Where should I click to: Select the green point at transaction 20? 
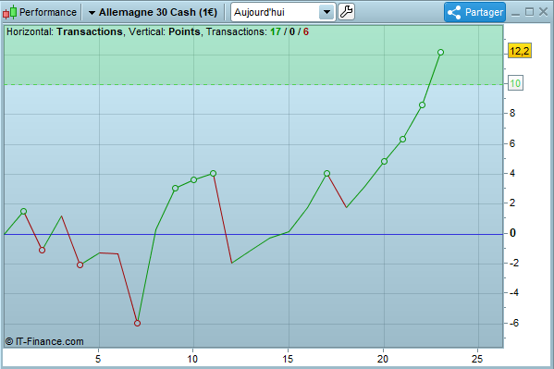[384, 162]
